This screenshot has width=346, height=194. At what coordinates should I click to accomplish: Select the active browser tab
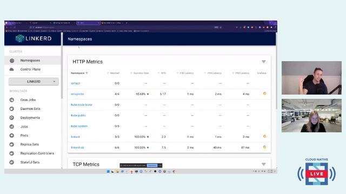click(x=88, y=23)
